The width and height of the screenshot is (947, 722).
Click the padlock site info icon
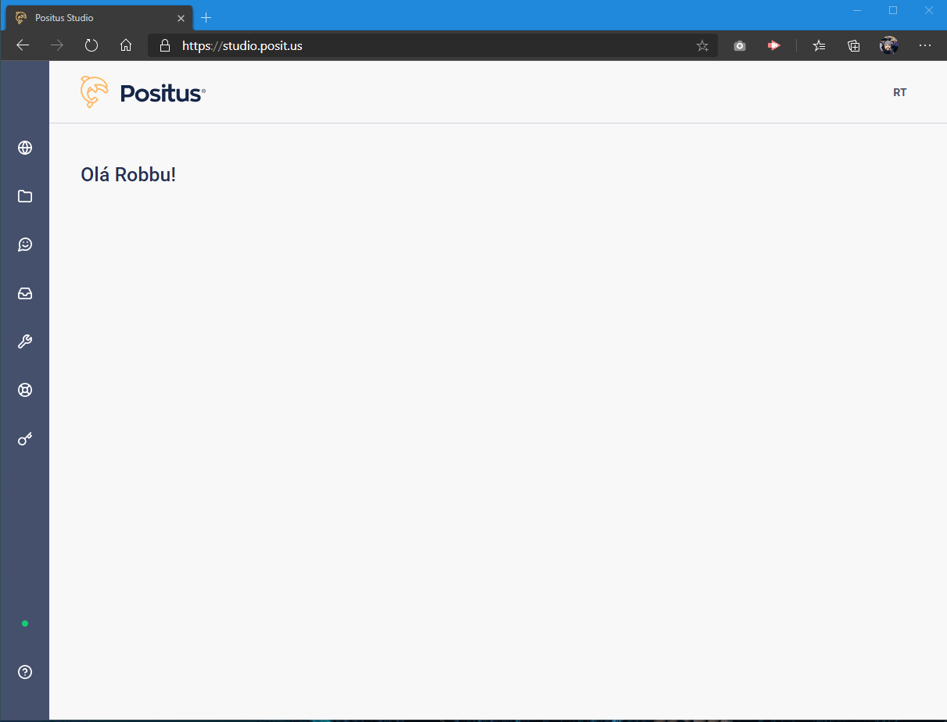[164, 45]
